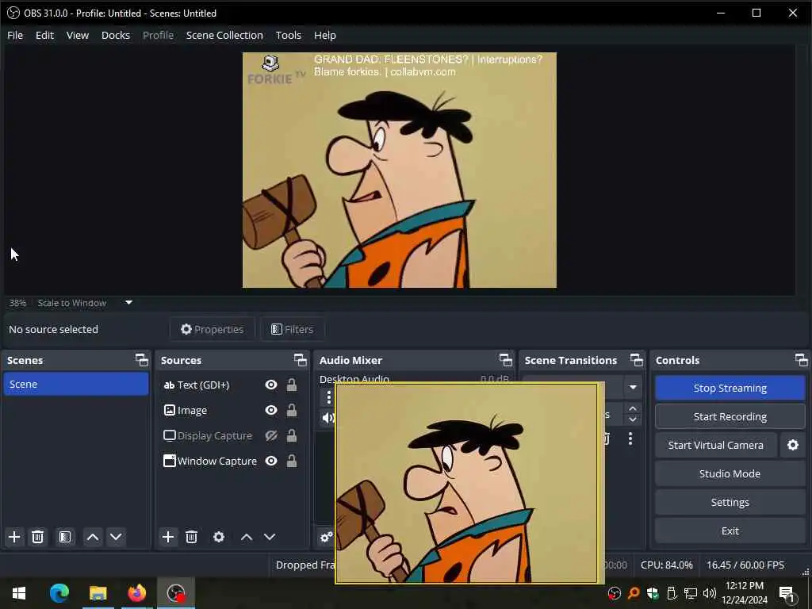
Task: Increase transition duration with up stepper
Action: coord(633,408)
